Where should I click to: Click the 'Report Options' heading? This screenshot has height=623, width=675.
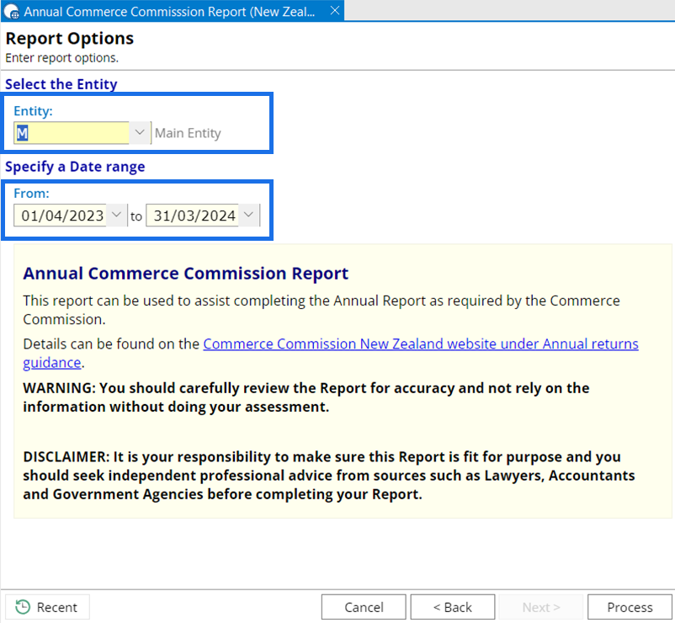(70, 39)
